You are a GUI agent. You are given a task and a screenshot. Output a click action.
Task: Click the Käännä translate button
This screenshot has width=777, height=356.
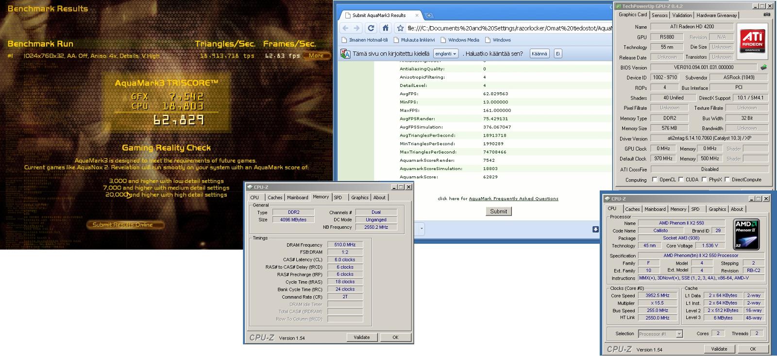(x=539, y=53)
